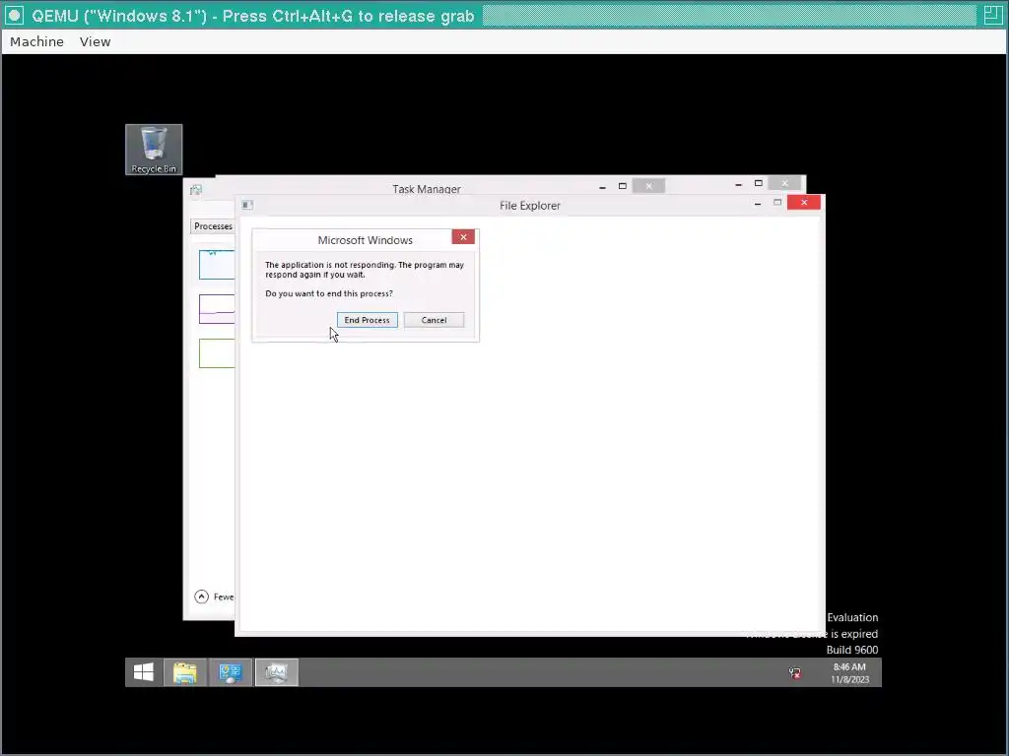The width and height of the screenshot is (1009, 756).
Task: Select the green graph thumbnail in Task Manager
Action: tap(217, 353)
